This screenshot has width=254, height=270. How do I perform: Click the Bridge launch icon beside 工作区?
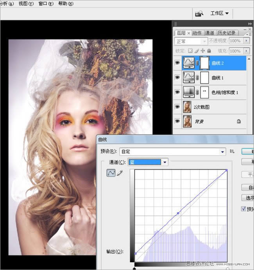199,14
